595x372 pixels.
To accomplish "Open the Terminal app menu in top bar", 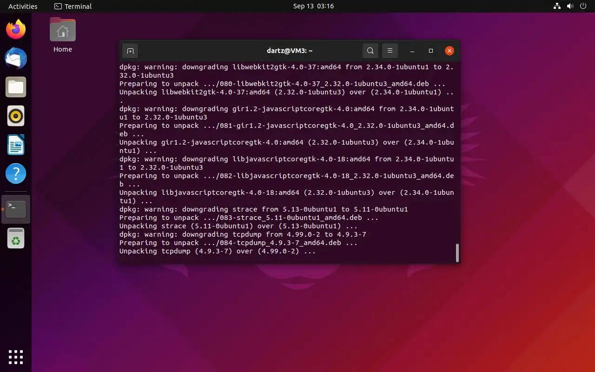I will click(x=73, y=7).
